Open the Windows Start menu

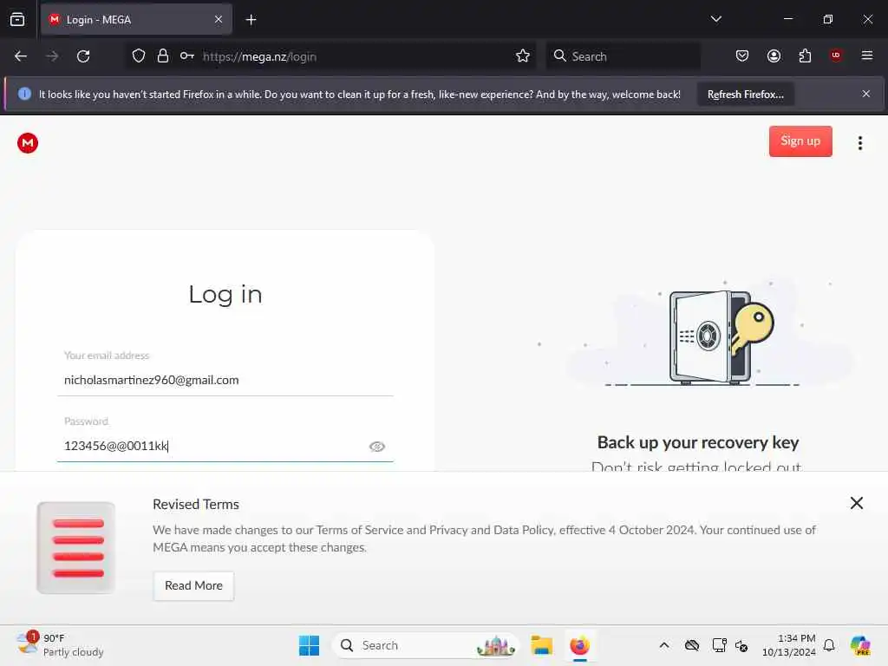[x=310, y=645]
